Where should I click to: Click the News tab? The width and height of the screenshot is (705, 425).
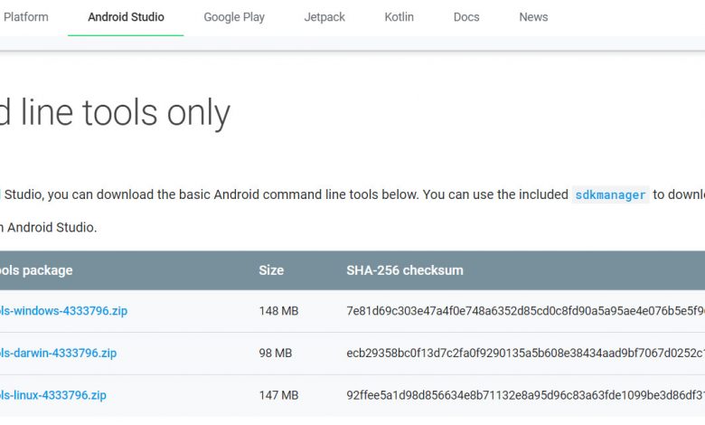point(533,17)
